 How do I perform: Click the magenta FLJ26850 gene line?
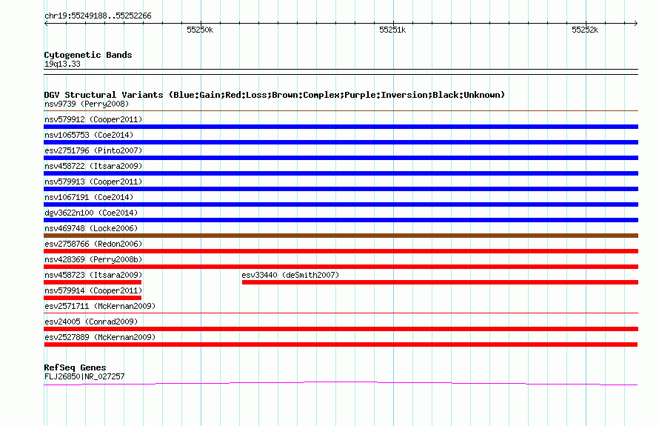click(341, 383)
